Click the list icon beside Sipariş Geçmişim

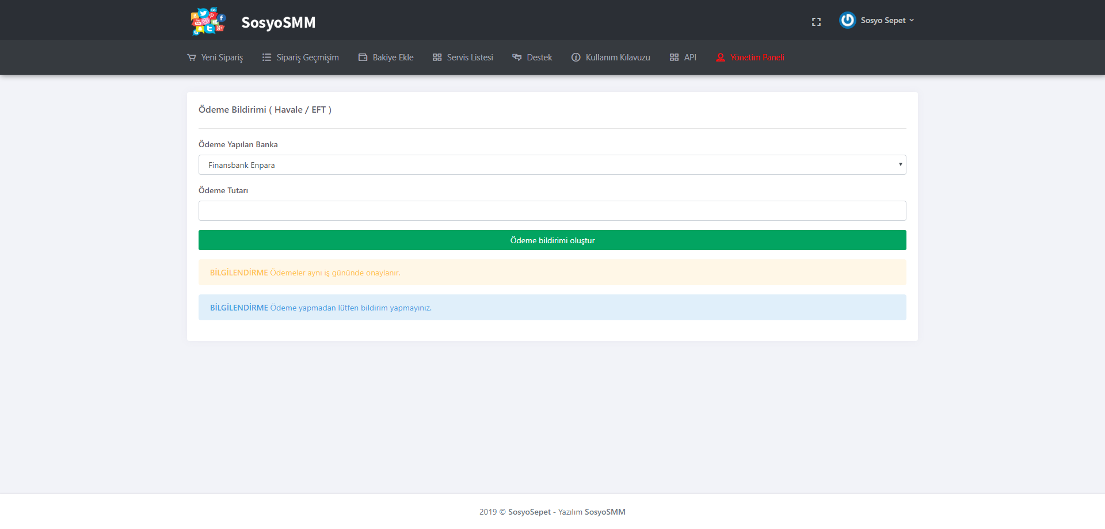click(x=266, y=57)
